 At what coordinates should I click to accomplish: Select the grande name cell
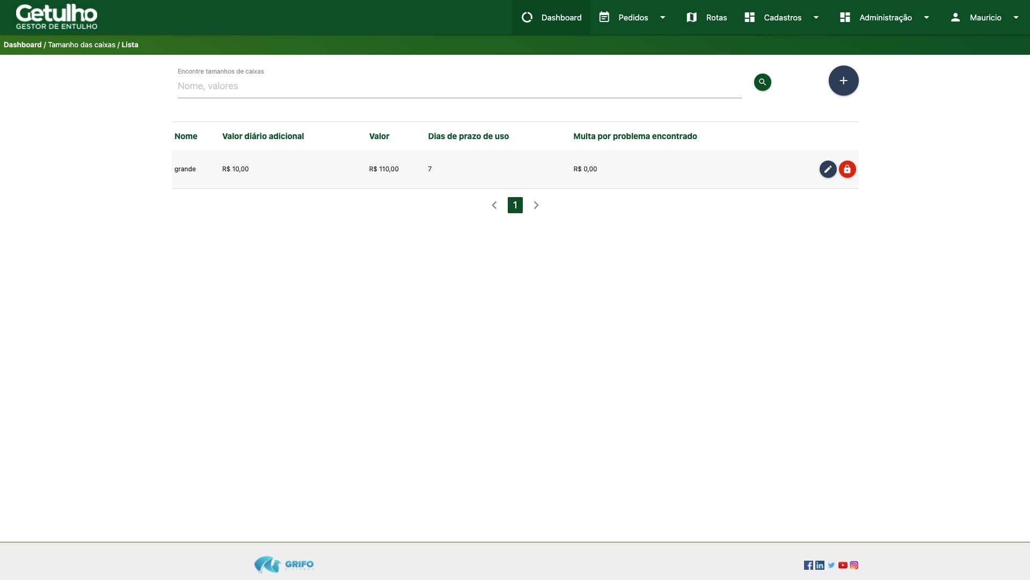pyautogui.click(x=185, y=169)
